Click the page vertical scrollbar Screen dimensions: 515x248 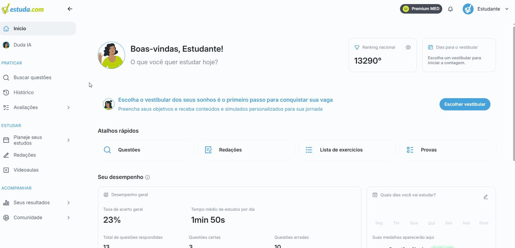[514, 94]
